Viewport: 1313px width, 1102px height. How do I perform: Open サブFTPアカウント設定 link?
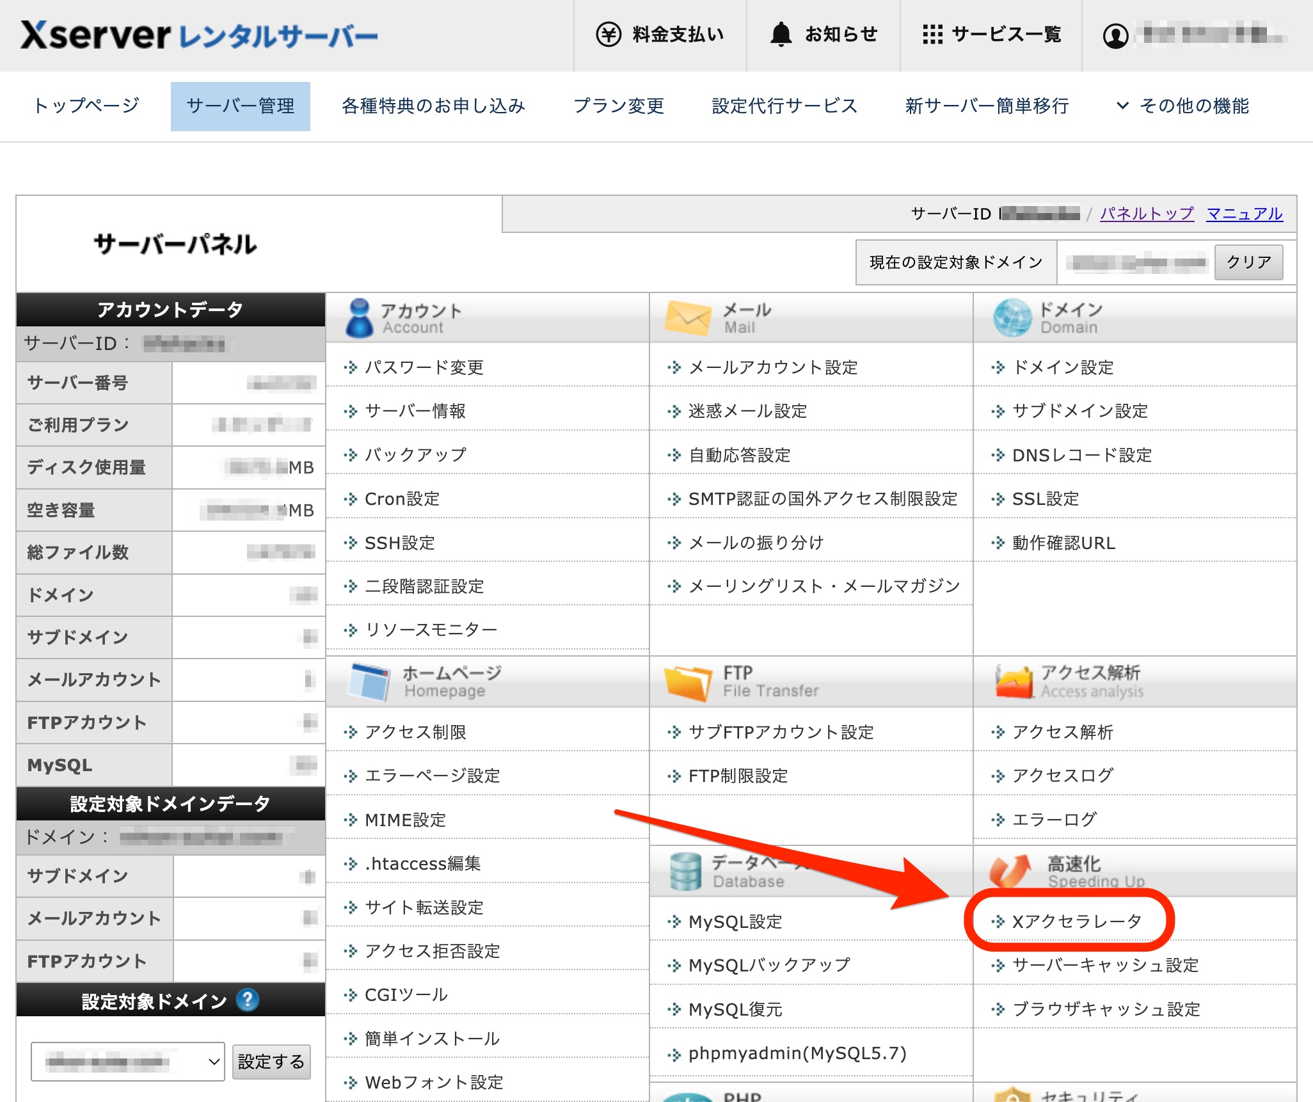coord(781,732)
